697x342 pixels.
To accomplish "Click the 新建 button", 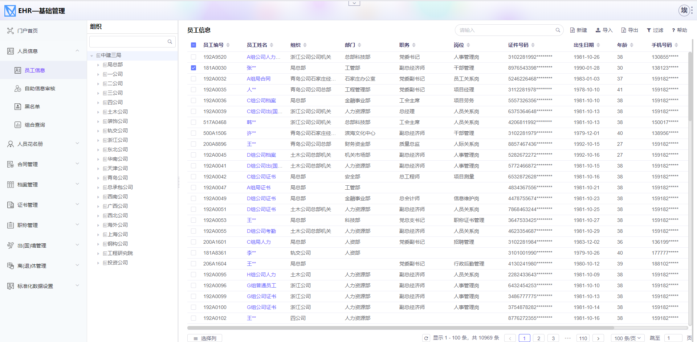I will [579, 30].
